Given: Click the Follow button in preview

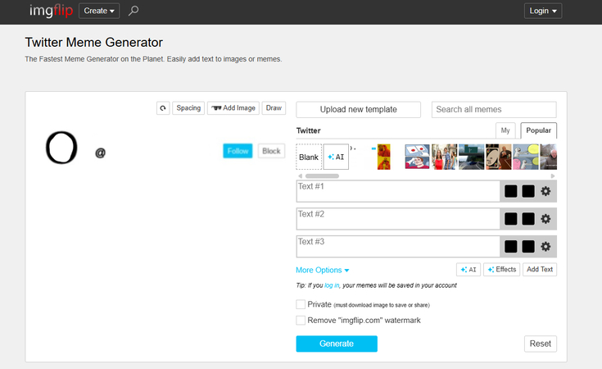Looking at the screenshot, I should (x=238, y=151).
